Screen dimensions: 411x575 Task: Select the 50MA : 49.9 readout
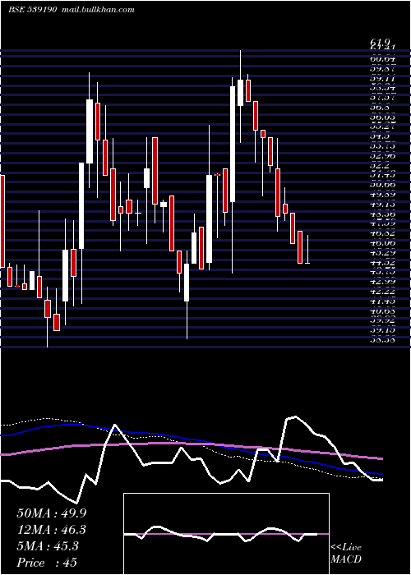(x=52, y=513)
